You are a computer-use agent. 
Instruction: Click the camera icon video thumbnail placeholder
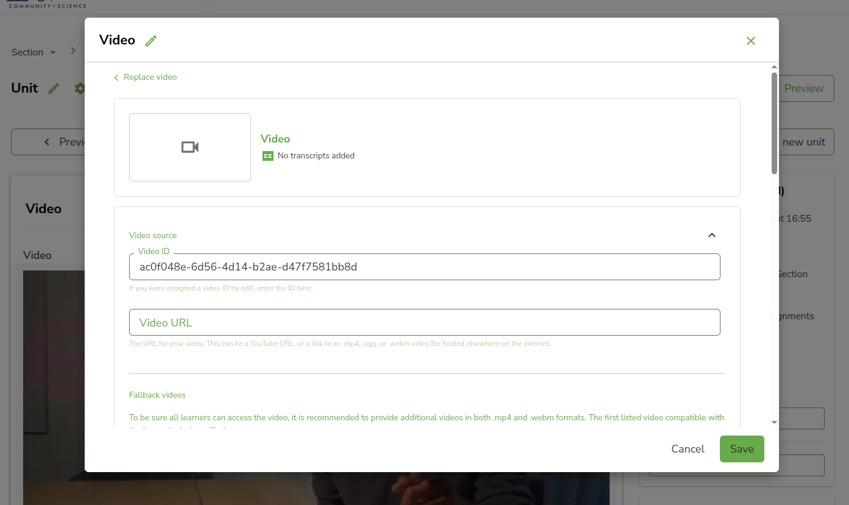190,147
